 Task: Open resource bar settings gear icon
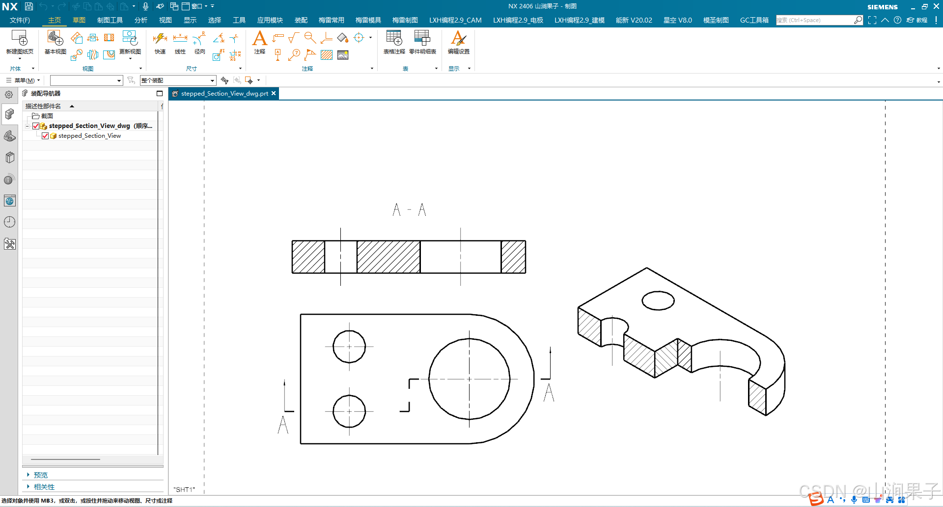[9, 95]
